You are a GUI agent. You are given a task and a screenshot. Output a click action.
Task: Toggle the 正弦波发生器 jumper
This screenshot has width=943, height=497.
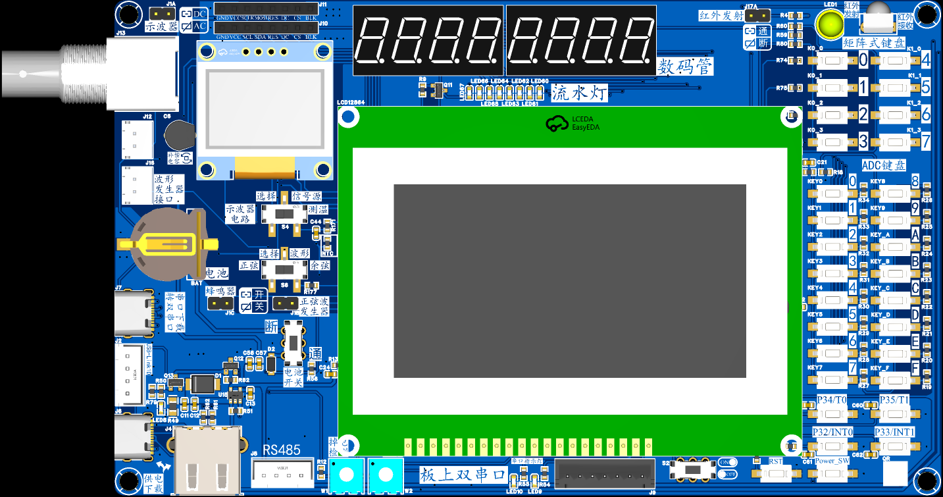[x=284, y=303]
